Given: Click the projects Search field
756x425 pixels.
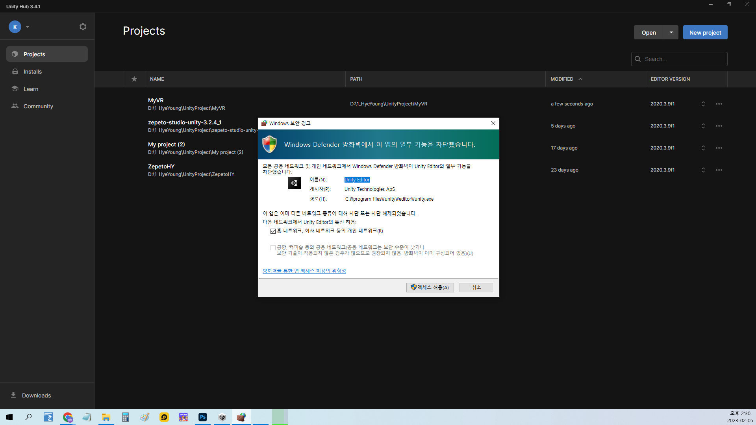Looking at the screenshot, I should coord(683,59).
